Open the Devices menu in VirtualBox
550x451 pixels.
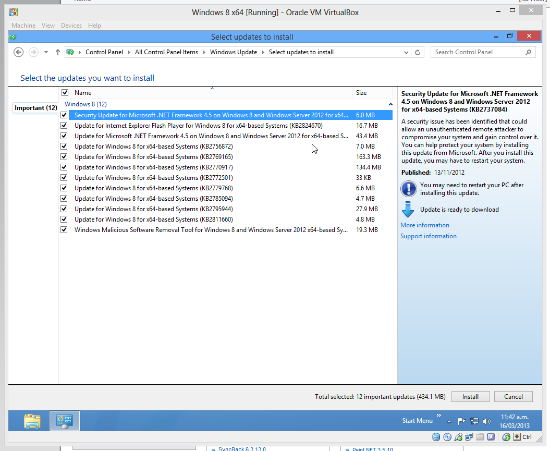tap(71, 26)
